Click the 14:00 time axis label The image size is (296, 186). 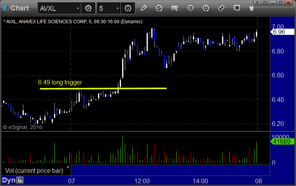200,181
